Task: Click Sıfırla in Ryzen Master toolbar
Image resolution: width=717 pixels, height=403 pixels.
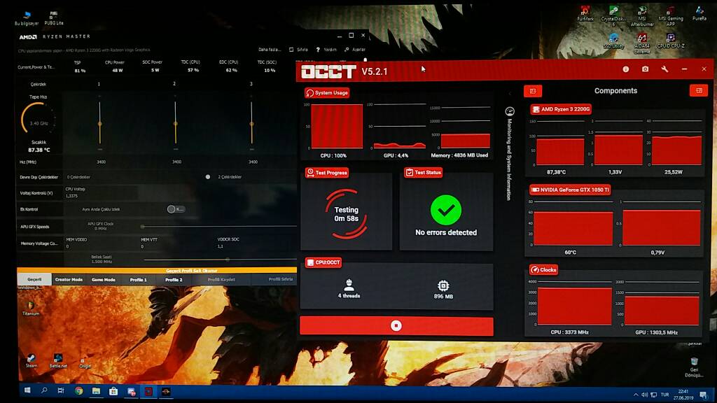Action: point(298,50)
